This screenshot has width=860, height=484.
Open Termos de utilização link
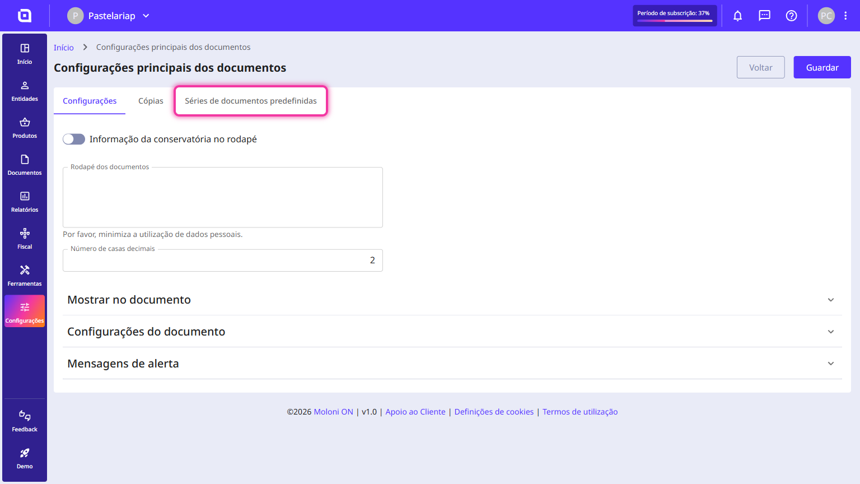pos(580,412)
